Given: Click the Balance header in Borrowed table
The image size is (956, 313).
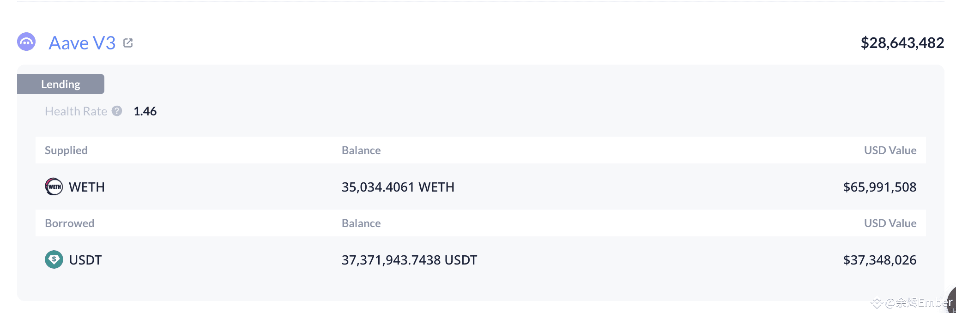Looking at the screenshot, I should click(x=361, y=223).
